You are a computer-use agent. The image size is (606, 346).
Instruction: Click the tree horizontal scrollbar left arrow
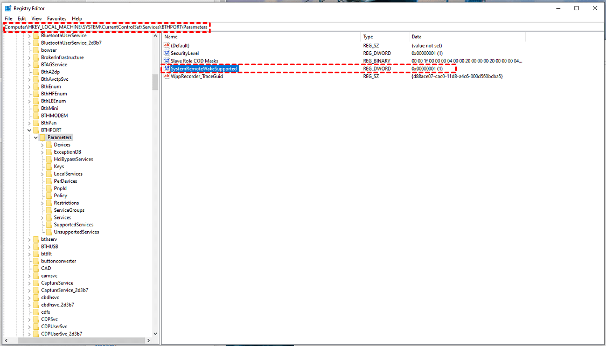point(7,341)
